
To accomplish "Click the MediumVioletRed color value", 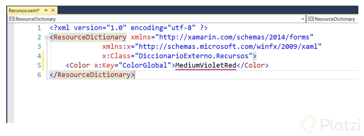I will click(206, 65).
